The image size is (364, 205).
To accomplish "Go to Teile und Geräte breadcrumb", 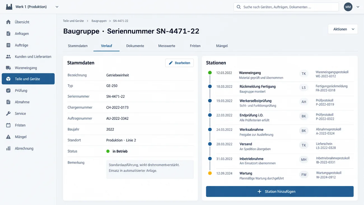I will coord(73,21).
